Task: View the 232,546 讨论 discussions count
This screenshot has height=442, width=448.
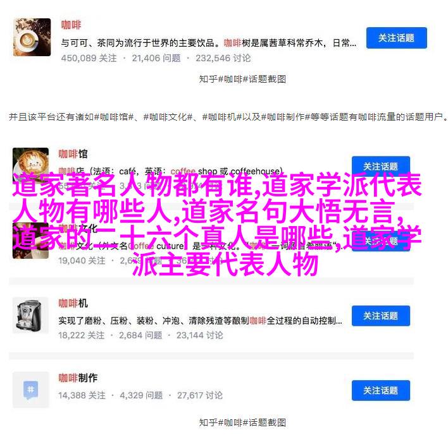Action: click(x=223, y=58)
